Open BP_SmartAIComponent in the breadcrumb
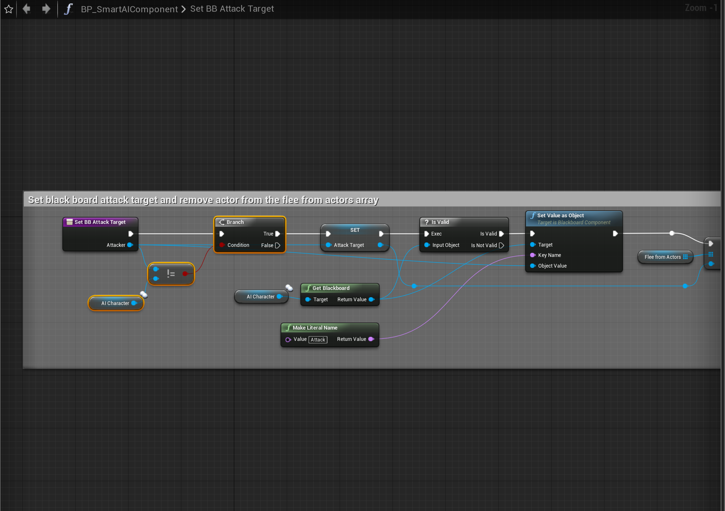 pyautogui.click(x=129, y=9)
